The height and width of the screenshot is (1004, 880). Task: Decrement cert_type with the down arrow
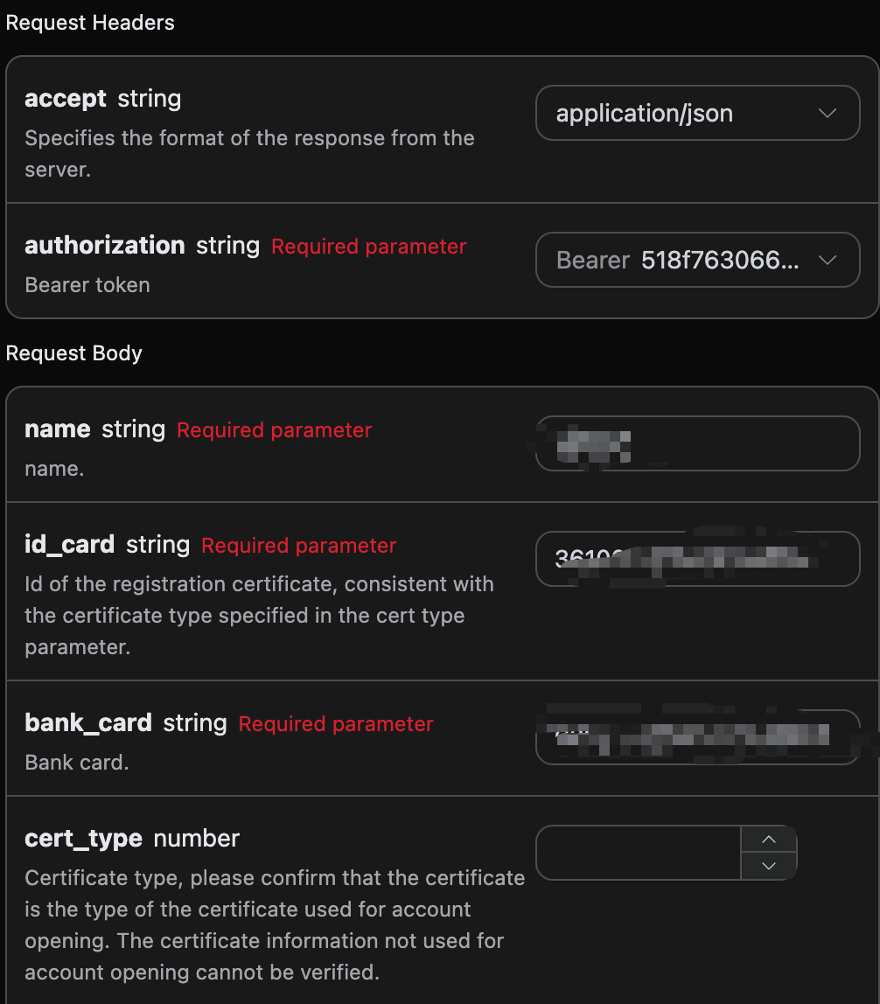click(769, 866)
